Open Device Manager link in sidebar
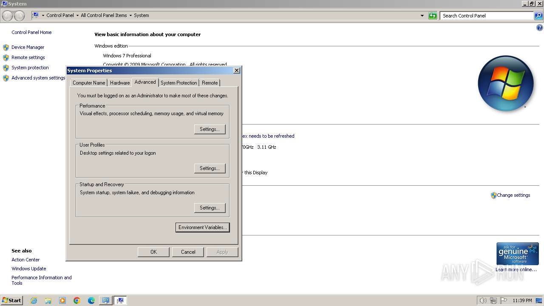Viewport: 544px width, 306px height. 28,47
